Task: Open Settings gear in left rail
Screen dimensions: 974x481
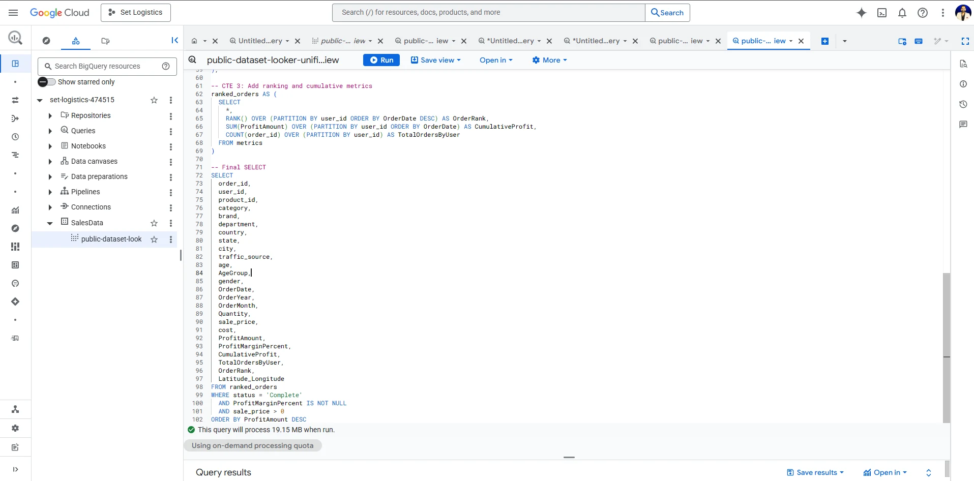Action: pyautogui.click(x=15, y=428)
